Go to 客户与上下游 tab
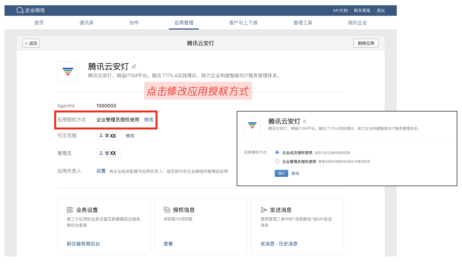 [x=243, y=23]
